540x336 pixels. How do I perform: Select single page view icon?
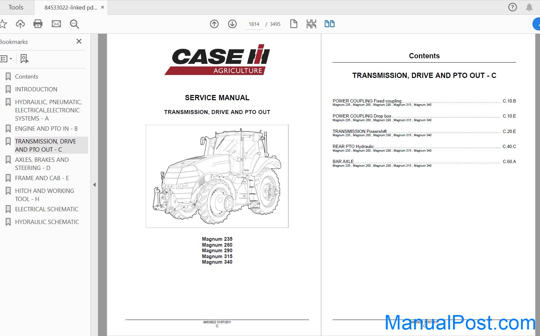(294, 24)
